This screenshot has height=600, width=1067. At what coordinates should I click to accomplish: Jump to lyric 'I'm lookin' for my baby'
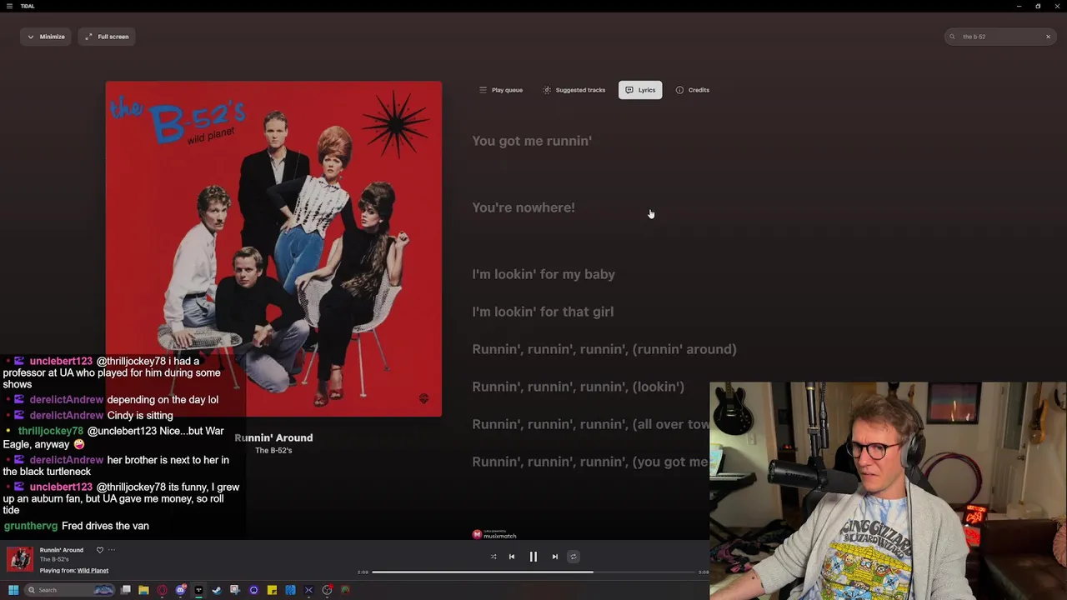coord(544,274)
